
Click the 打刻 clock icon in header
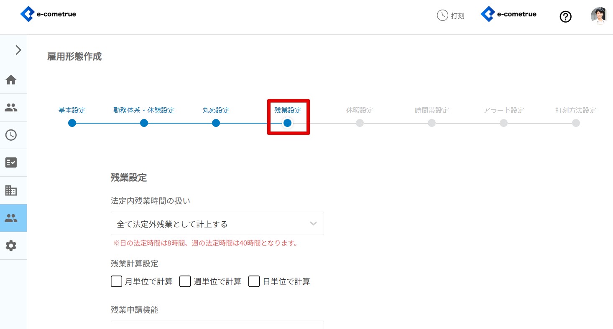(442, 16)
